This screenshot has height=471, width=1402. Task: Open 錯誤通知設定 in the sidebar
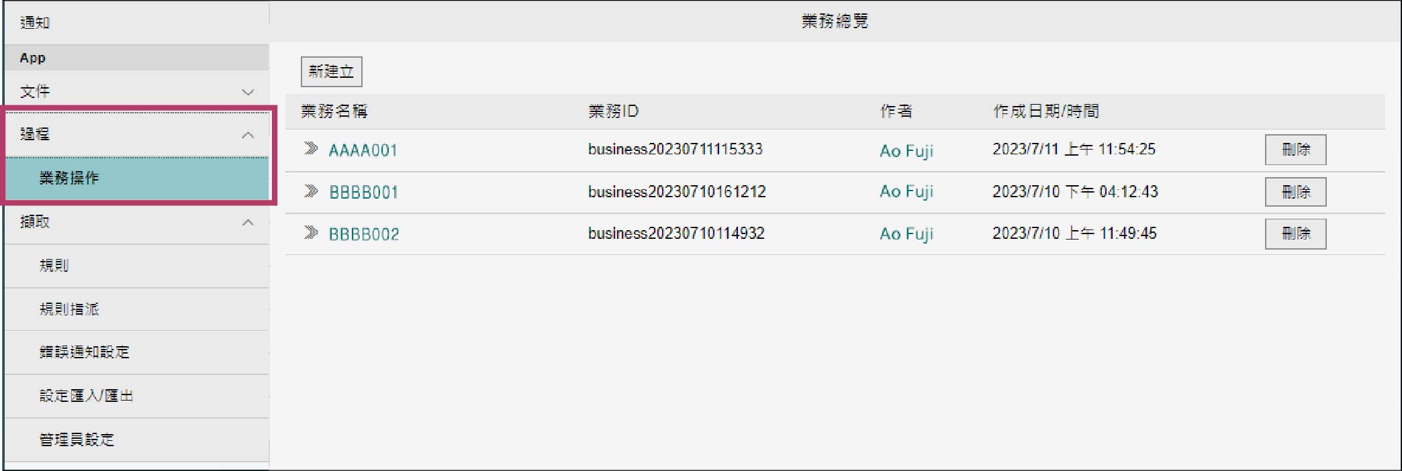tap(137, 352)
